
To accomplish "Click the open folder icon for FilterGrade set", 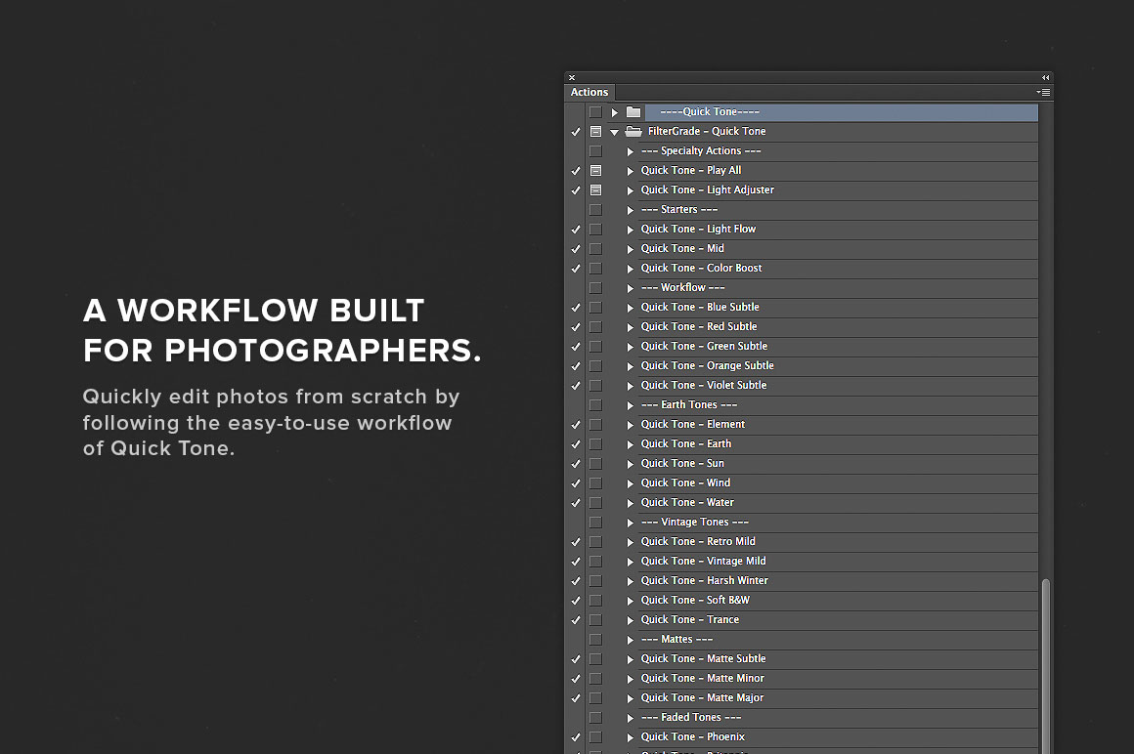I will click(x=633, y=132).
